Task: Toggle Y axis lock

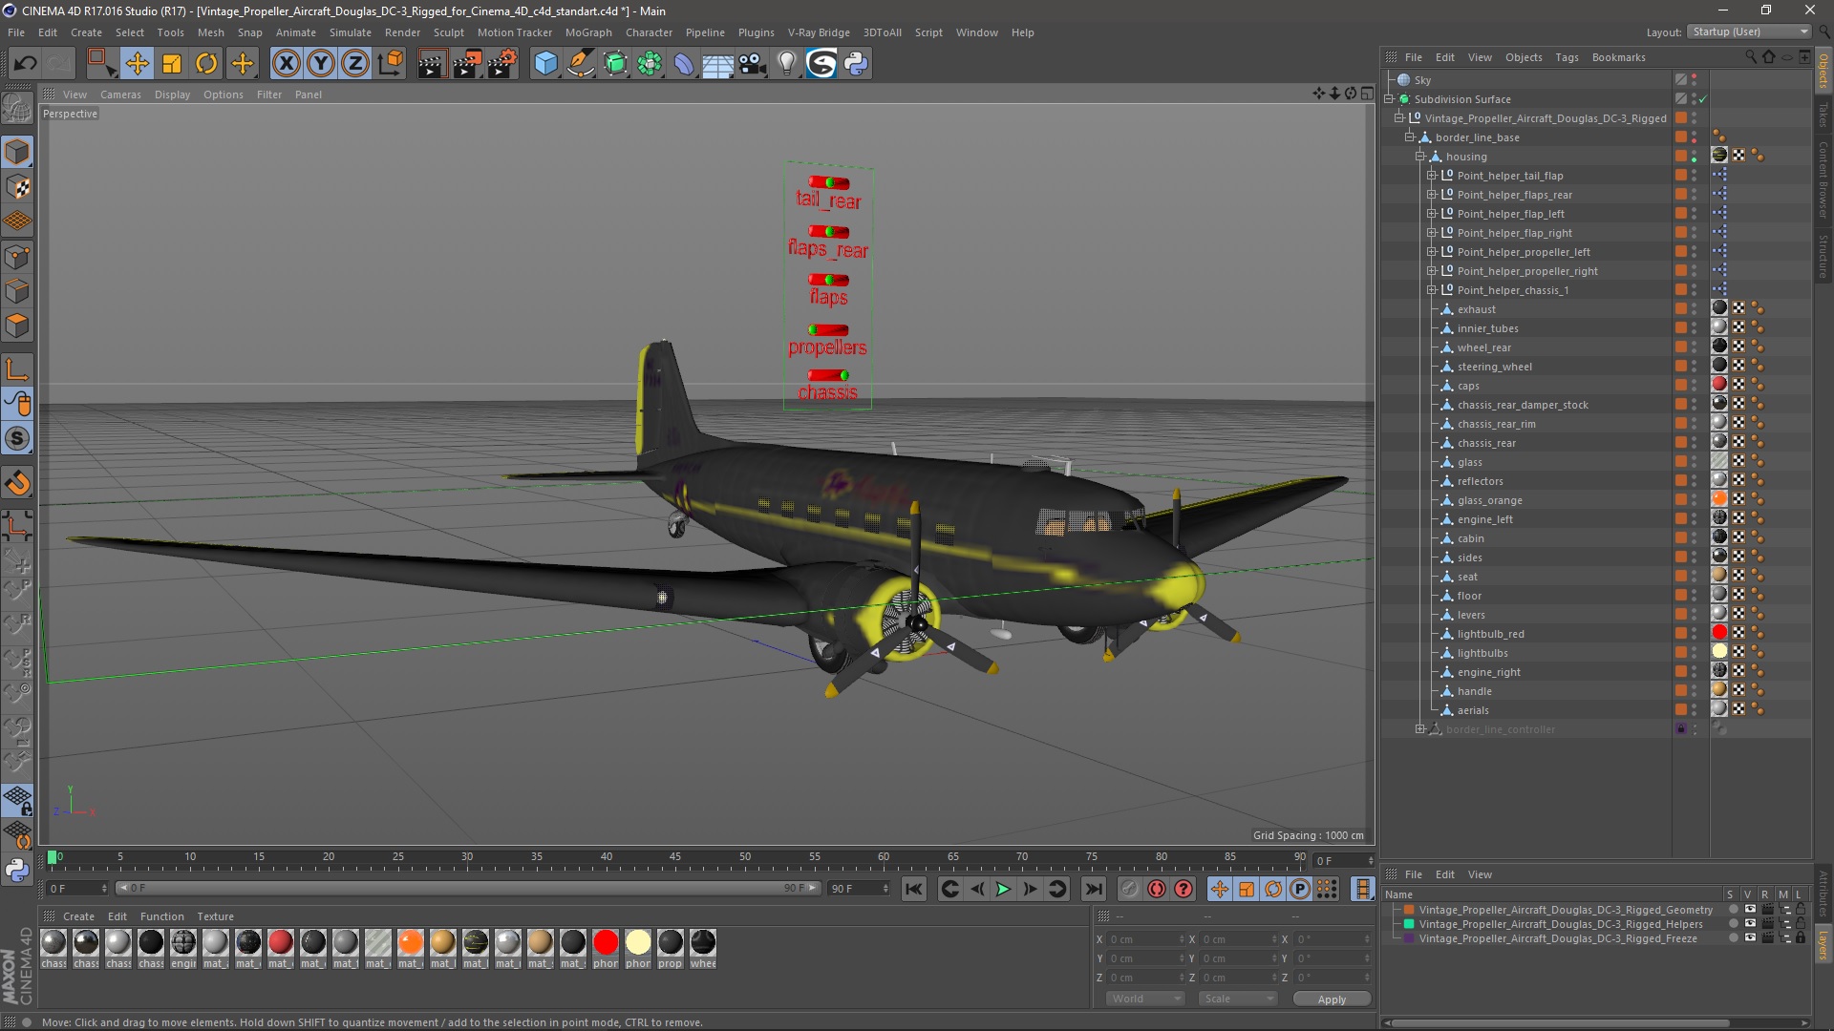Action: point(321,64)
